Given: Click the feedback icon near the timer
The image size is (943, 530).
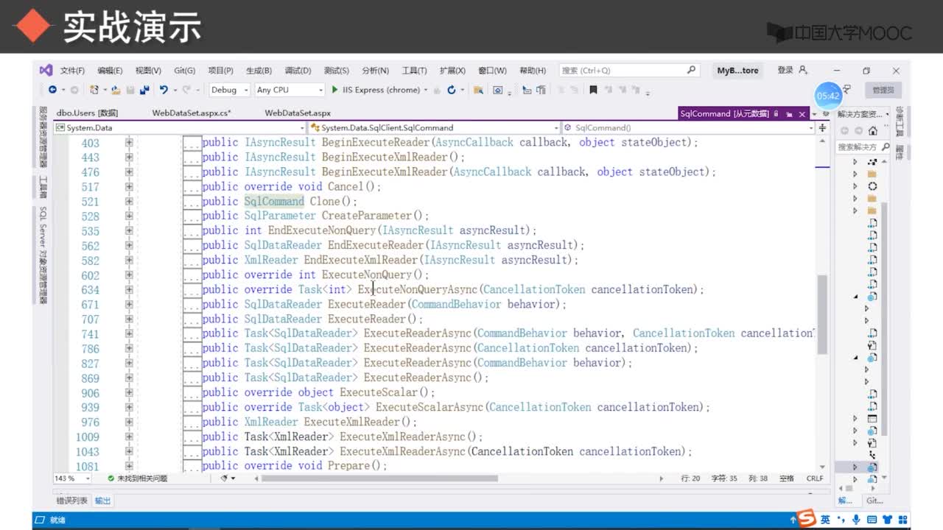Looking at the screenshot, I should point(847,89).
